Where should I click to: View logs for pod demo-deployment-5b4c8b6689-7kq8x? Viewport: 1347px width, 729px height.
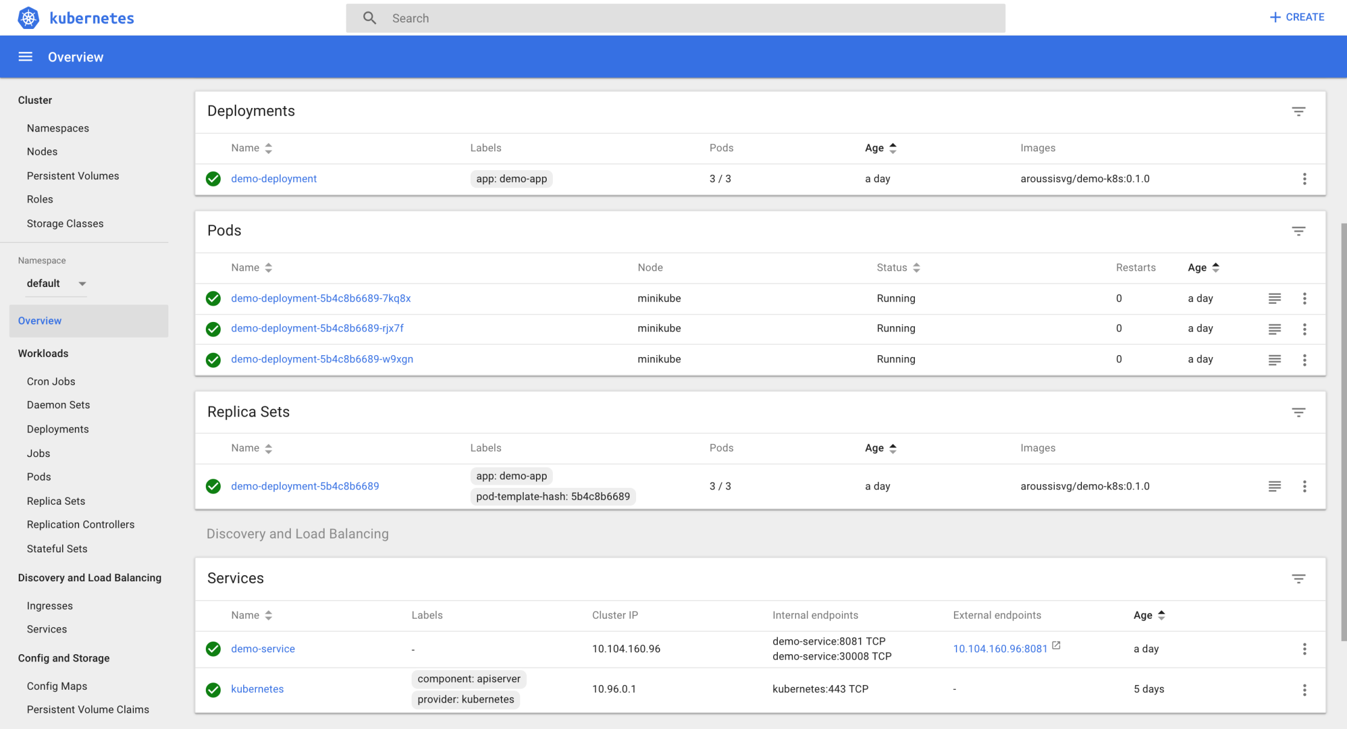pos(1275,298)
